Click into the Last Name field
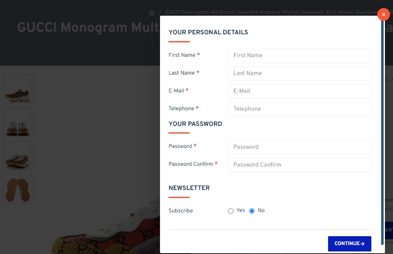The width and height of the screenshot is (393, 254). tap(299, 73)
